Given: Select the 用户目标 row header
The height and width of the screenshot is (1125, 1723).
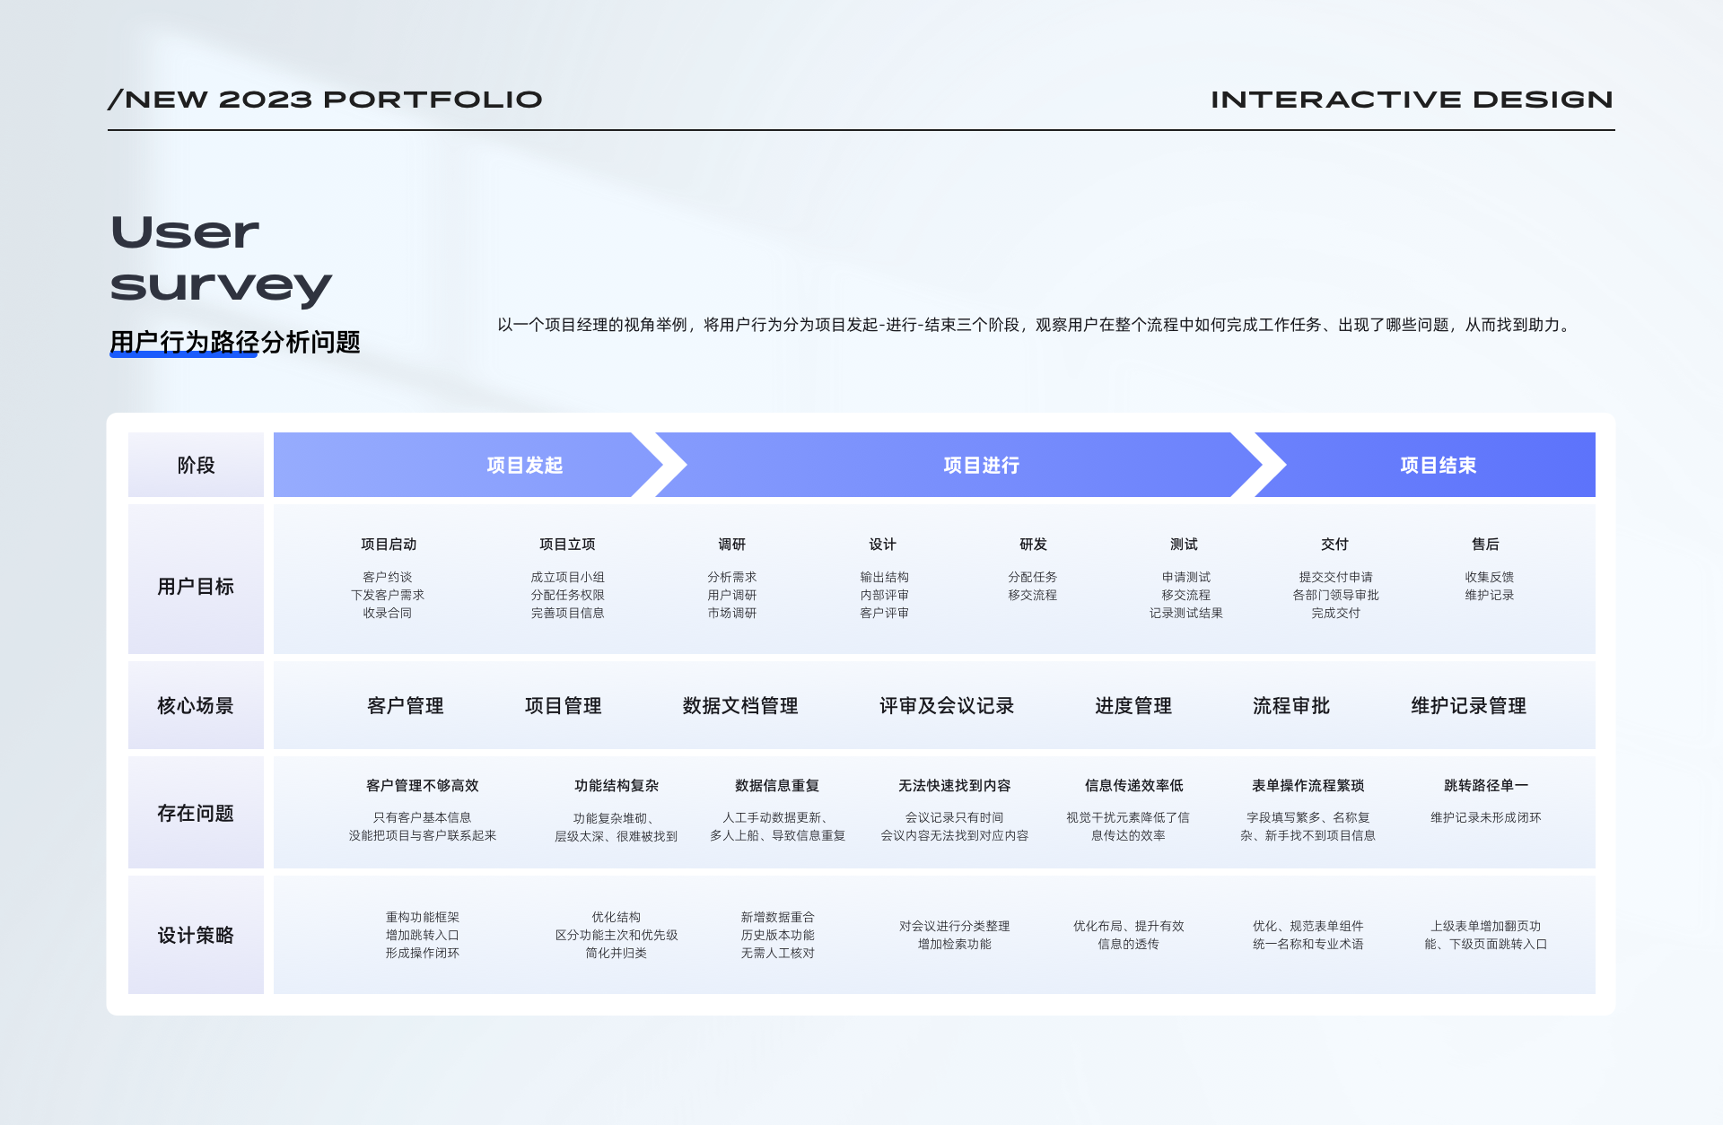Looking at the screenshot, I should [x=196, y=579].
